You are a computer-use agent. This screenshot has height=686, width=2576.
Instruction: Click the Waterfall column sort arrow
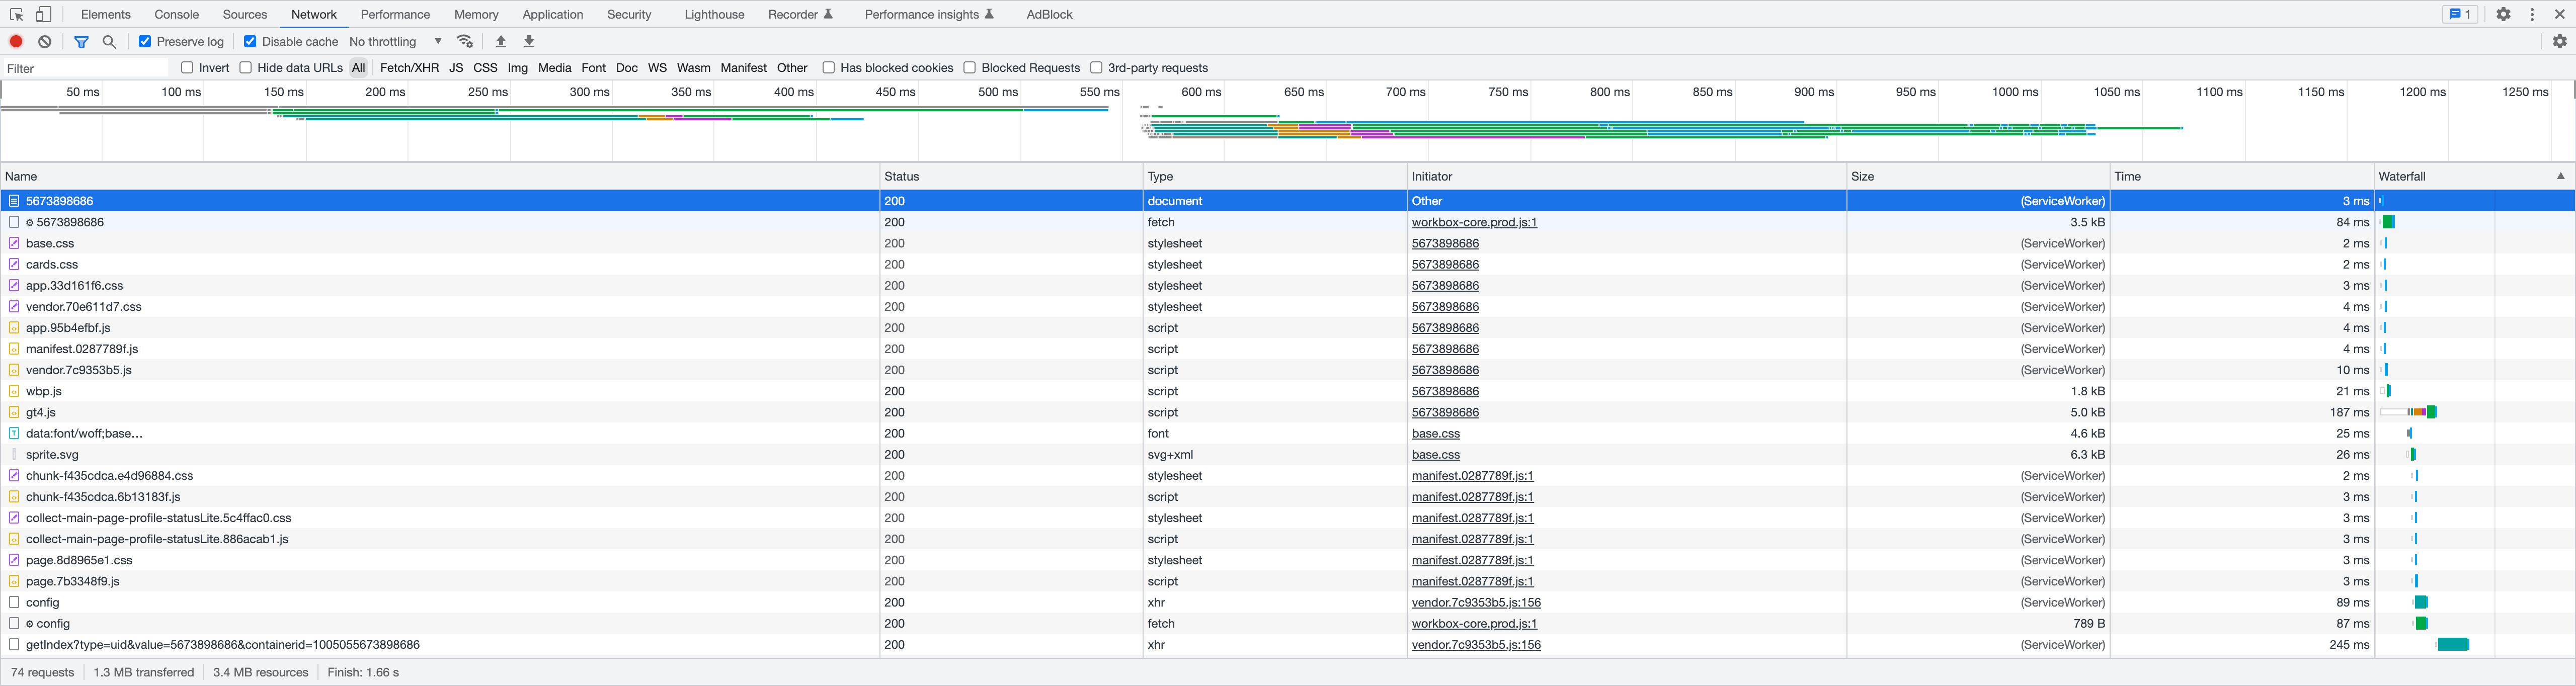click(x=2561, y=176)
